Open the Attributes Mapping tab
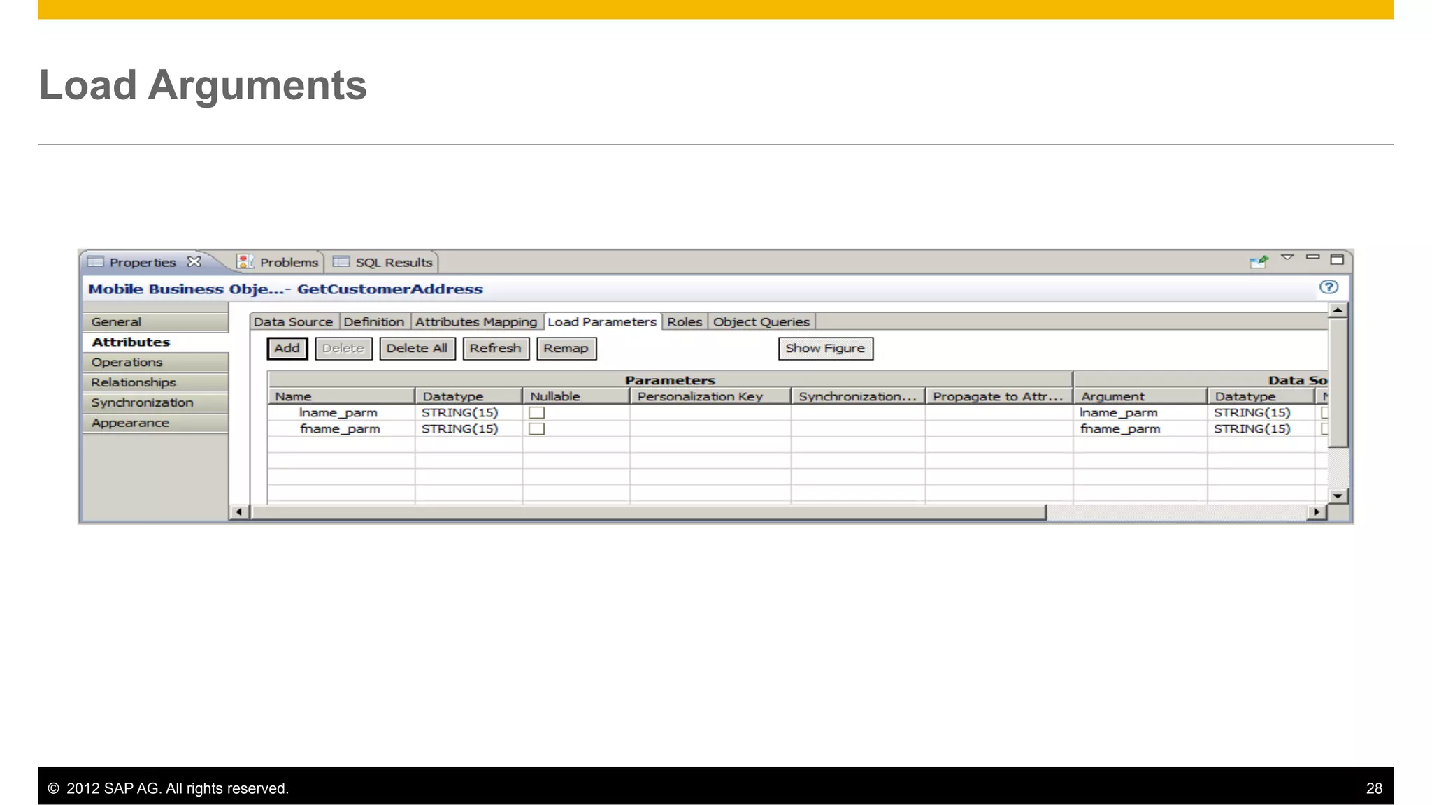The image size is (1432, 805). coord(476,321)
